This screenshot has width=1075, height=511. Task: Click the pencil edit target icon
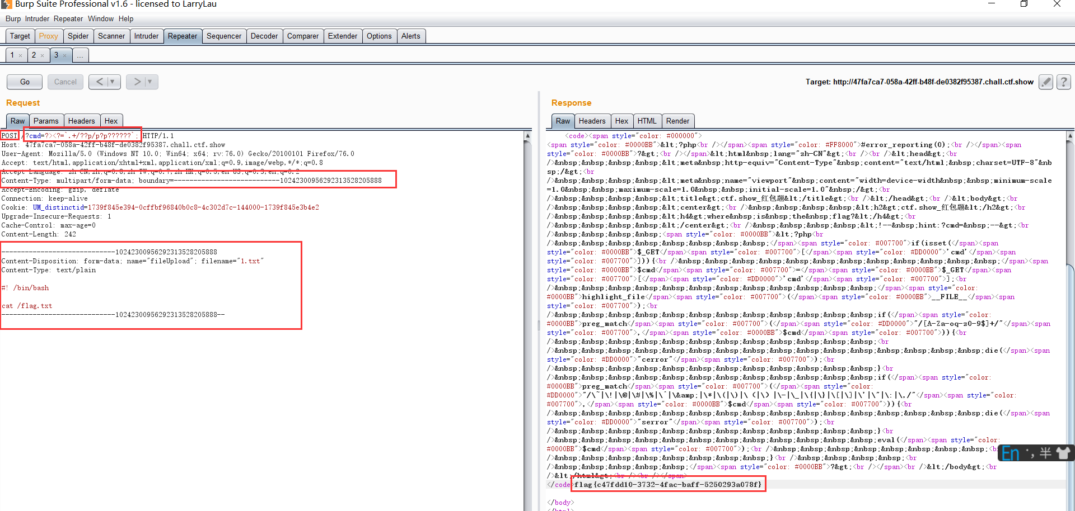point(1045,82)
